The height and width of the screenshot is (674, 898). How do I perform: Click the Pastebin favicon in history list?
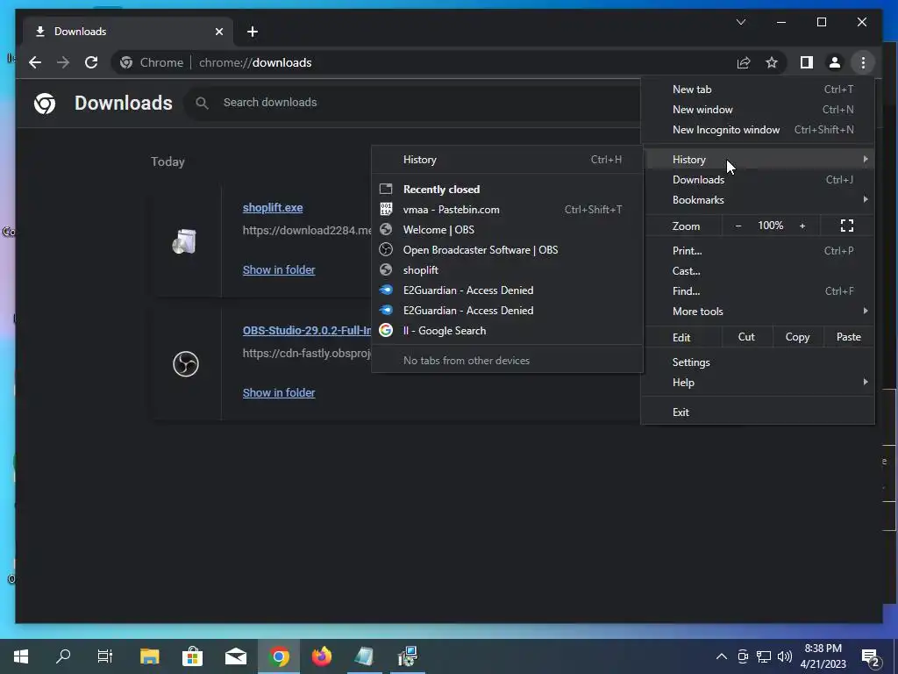pos(386,209)
